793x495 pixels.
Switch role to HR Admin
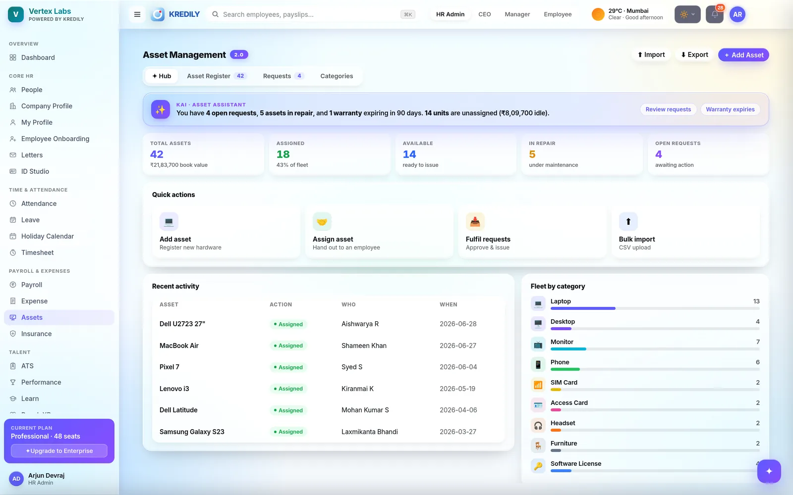click(x=450, y=14)
